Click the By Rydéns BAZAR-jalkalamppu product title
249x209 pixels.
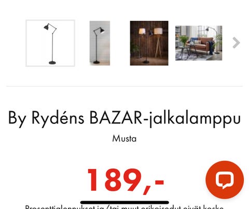[x=125, y=119]
